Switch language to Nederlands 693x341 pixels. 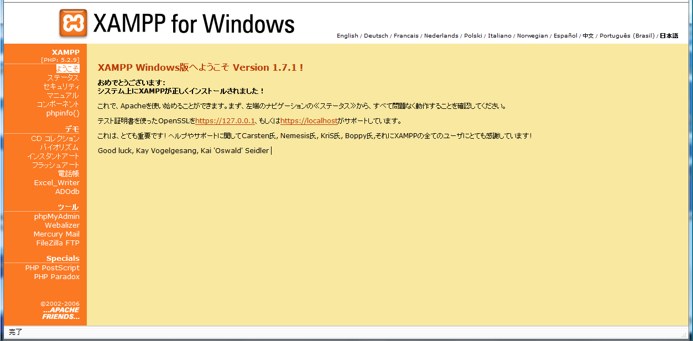[441, 36]
